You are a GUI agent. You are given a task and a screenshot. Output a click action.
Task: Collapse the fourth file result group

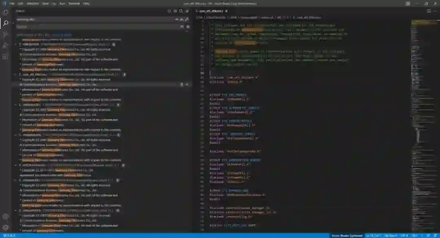coord(16,135)
